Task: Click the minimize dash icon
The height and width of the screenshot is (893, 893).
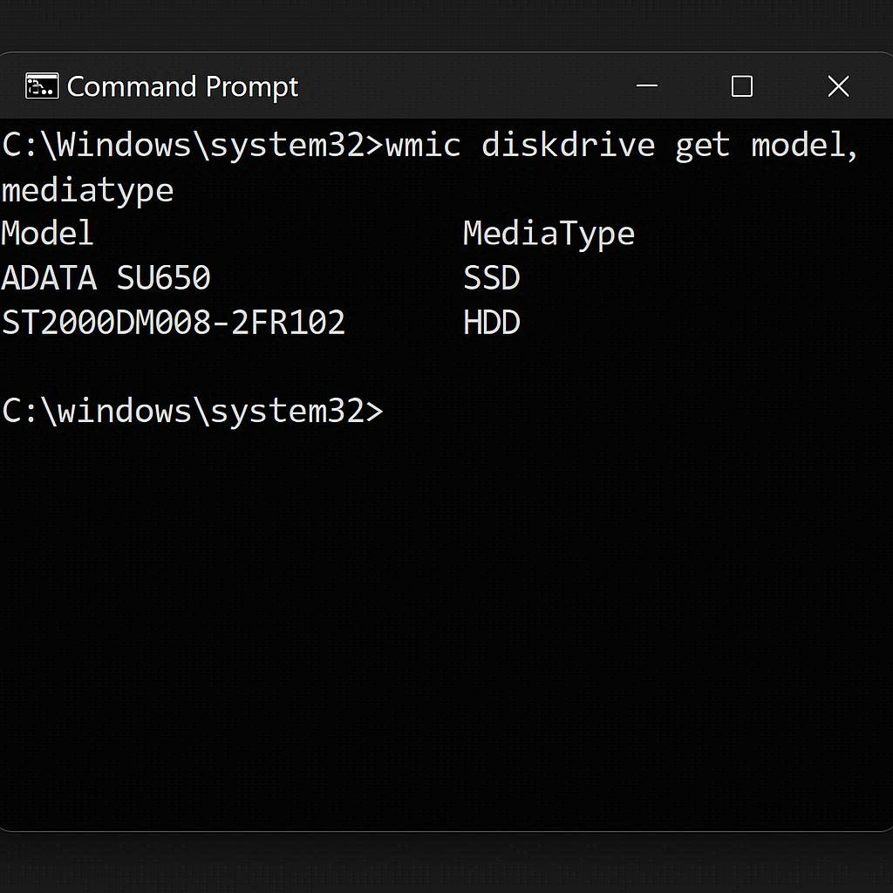Action: click(646, 85)
